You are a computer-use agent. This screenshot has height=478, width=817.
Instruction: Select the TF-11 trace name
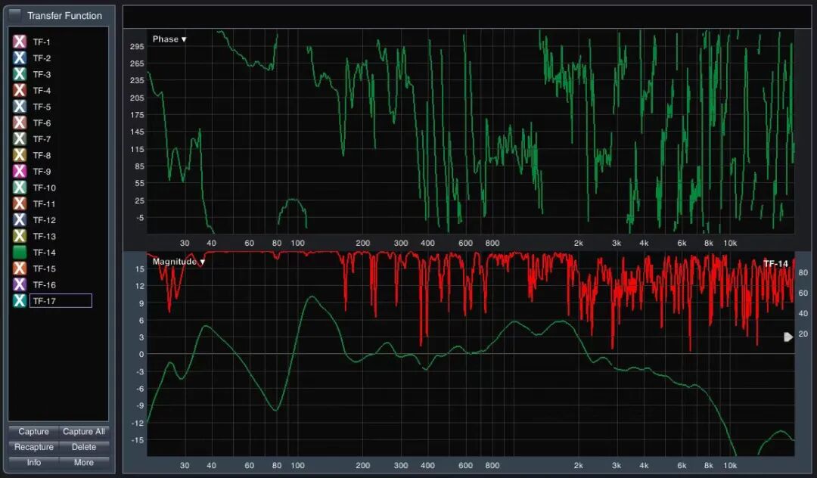click(x=45, y=203)
